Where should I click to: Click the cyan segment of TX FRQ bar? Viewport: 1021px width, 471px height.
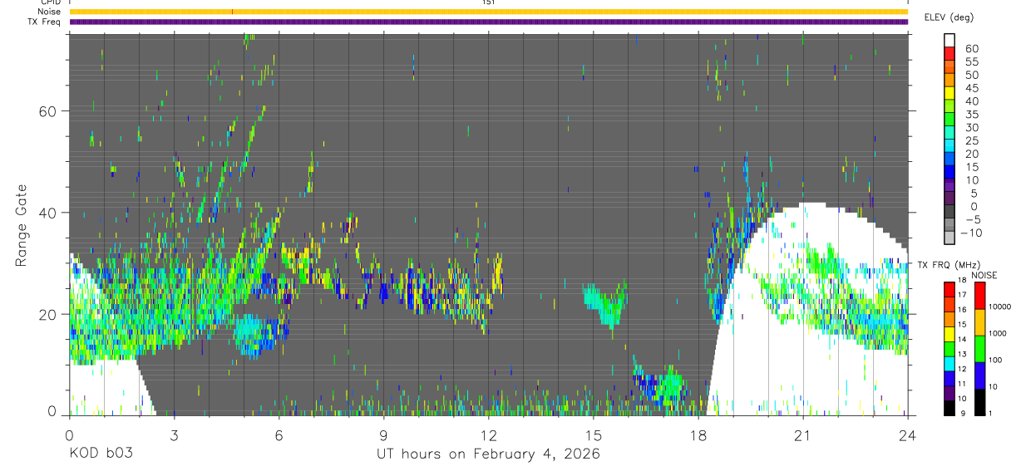[x=949, y=364]
